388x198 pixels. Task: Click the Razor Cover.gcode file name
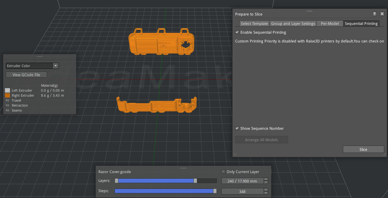coord(114,172)
